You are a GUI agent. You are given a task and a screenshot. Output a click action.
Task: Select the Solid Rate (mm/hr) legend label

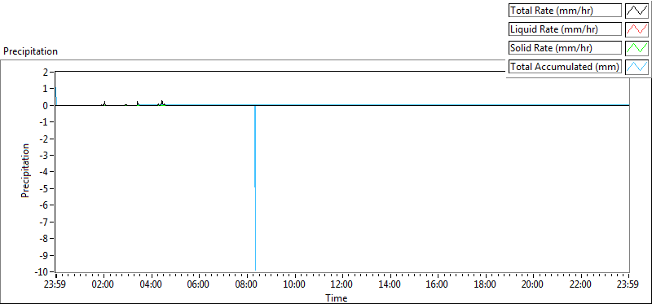coord(565,48)
